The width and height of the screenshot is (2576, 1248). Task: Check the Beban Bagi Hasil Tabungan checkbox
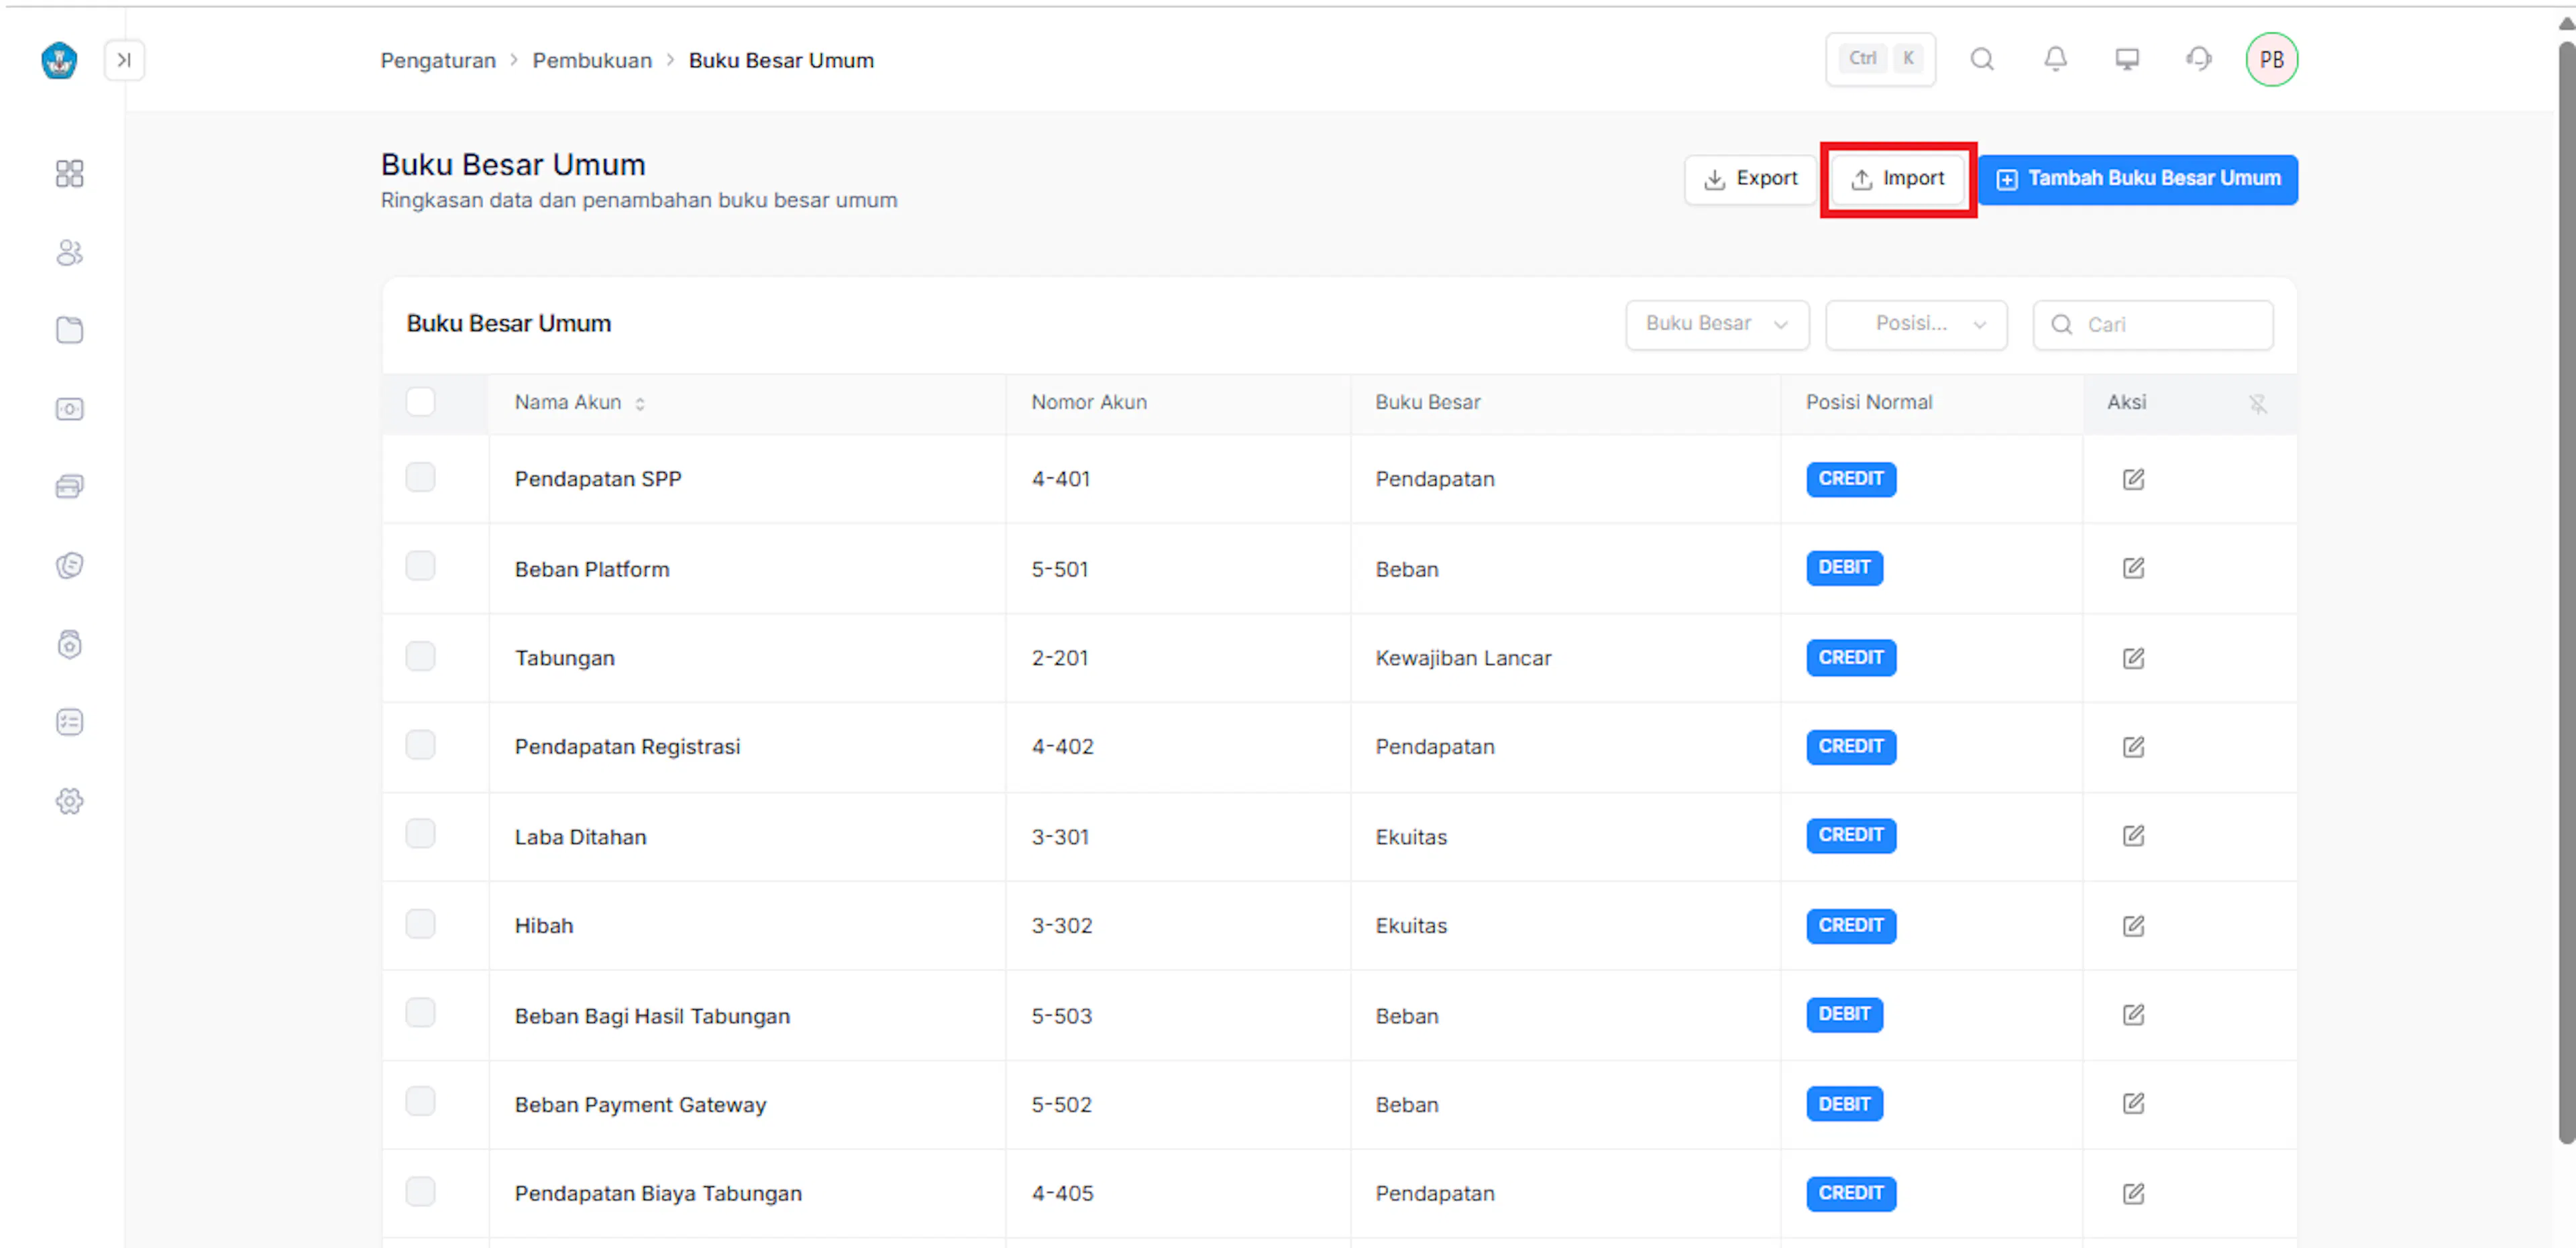coord(420,1013)
